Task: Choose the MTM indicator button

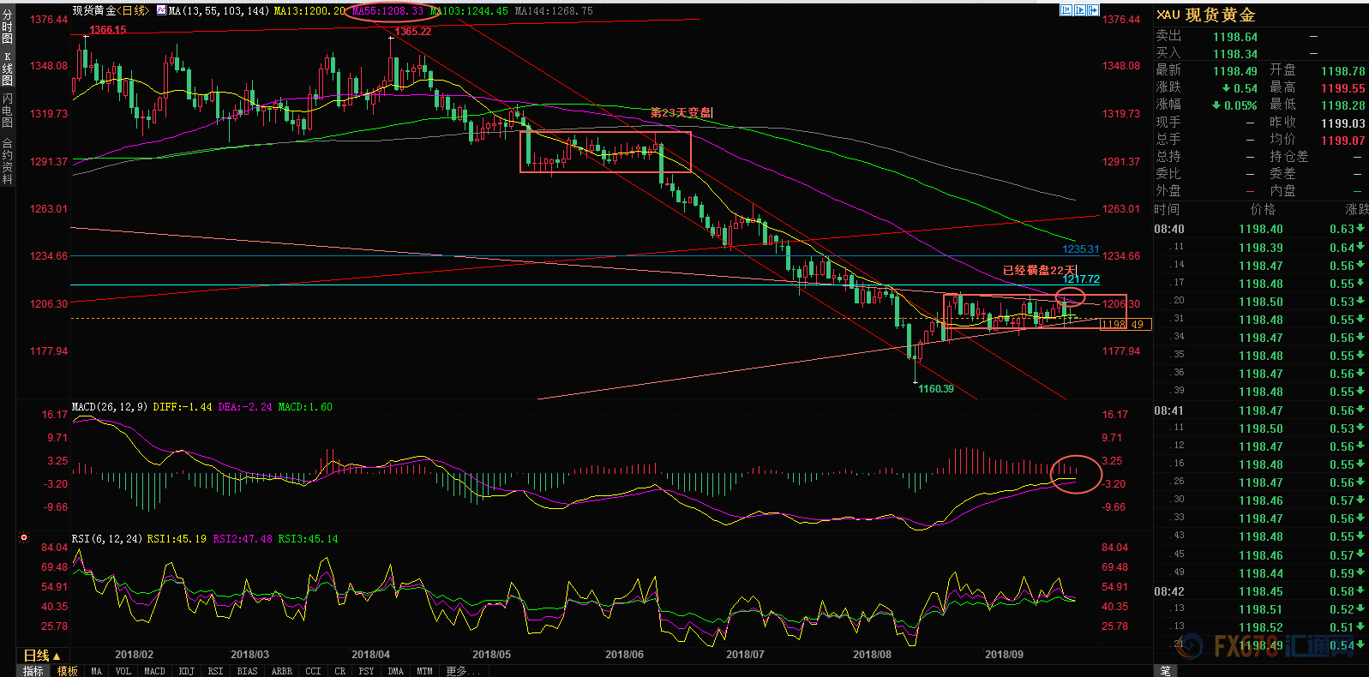Action: coord(424,671)
